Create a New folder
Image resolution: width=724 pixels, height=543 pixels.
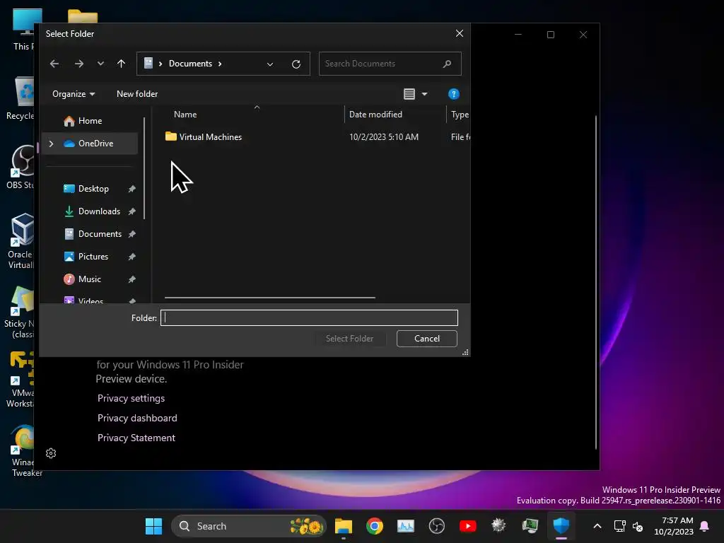tap(137, 94)
